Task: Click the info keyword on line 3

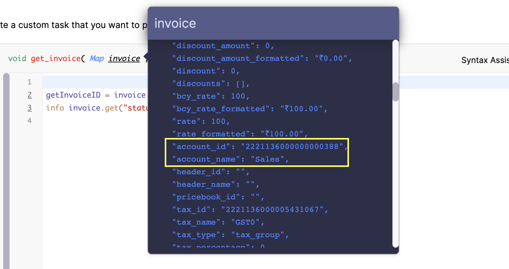Action: [55, 107]
